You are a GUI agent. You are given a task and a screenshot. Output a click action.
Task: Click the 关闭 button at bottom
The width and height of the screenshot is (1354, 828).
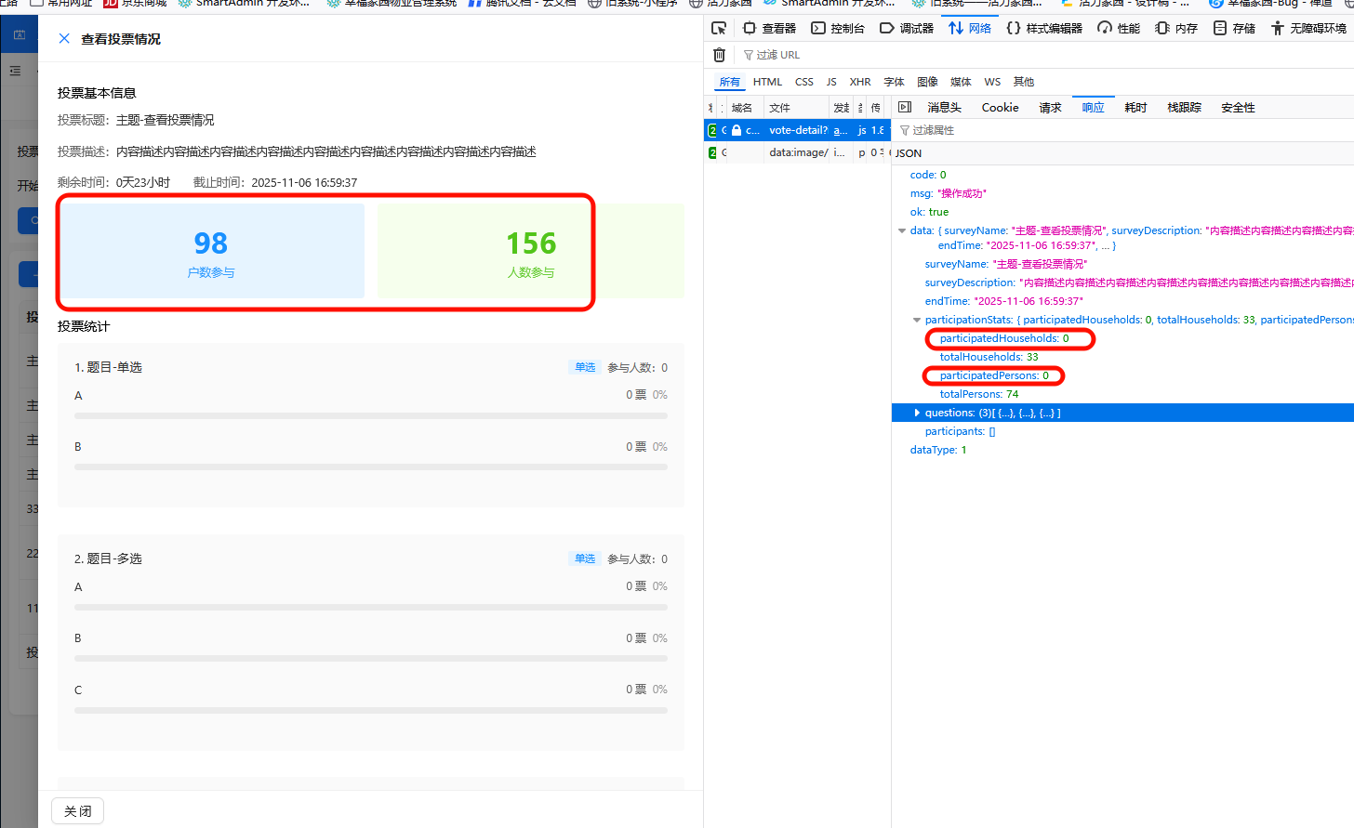pos(78,811)
